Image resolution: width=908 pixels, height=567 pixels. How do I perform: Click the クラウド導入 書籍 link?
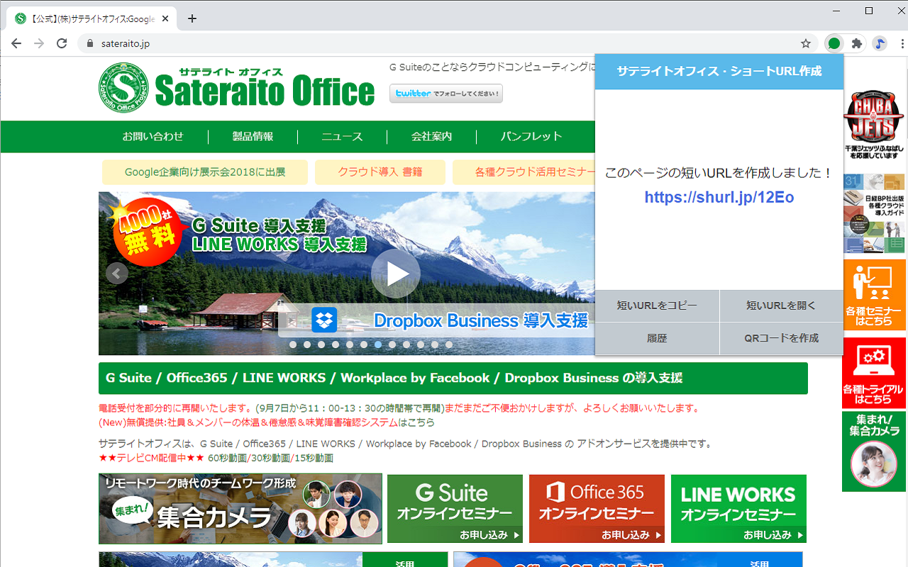coord(380,172)
